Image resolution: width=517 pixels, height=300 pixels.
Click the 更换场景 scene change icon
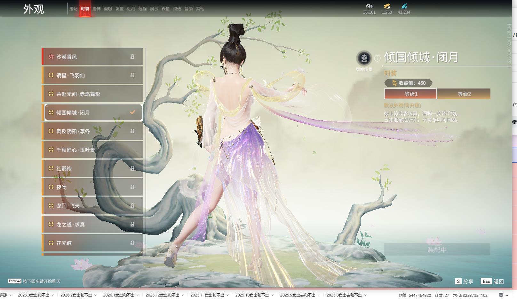click(x=364, y=58)
